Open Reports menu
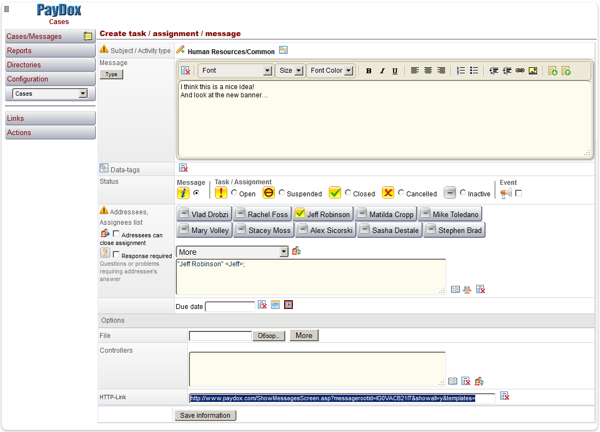 [x=50, y=50]
